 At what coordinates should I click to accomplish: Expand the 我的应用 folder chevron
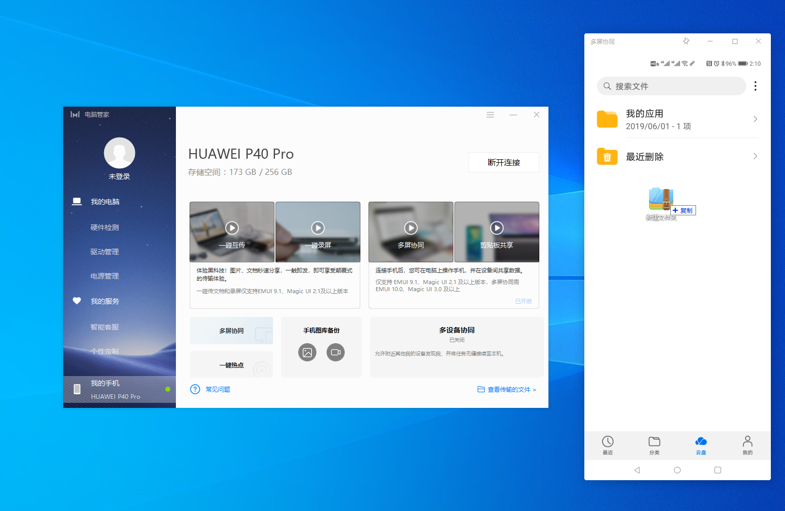tap(755, 119)
